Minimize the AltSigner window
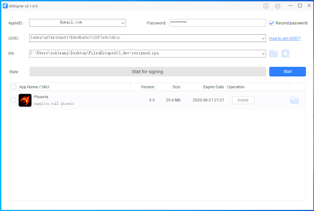 point(290,5)
